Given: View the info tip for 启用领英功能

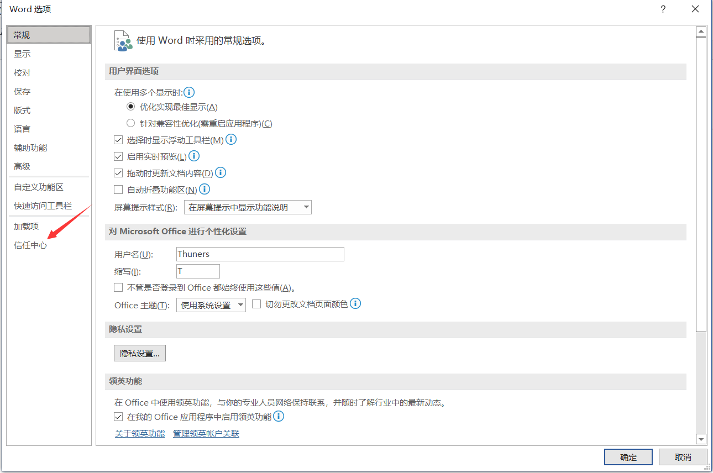Looking at the screenshot, I should pyautogui.click(x=279, y=416).
